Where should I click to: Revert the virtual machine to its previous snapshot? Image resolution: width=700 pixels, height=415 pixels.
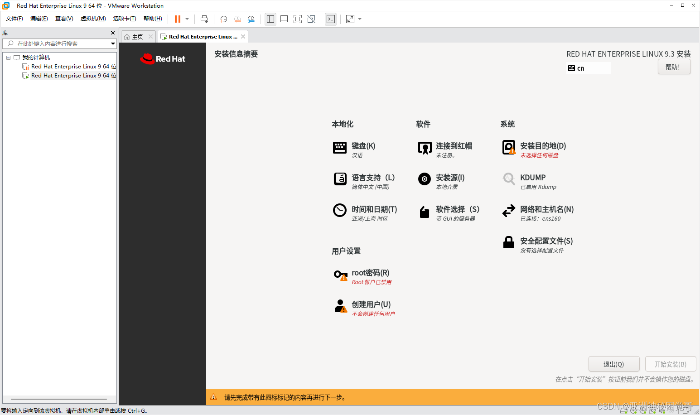(x=237, y=19)
